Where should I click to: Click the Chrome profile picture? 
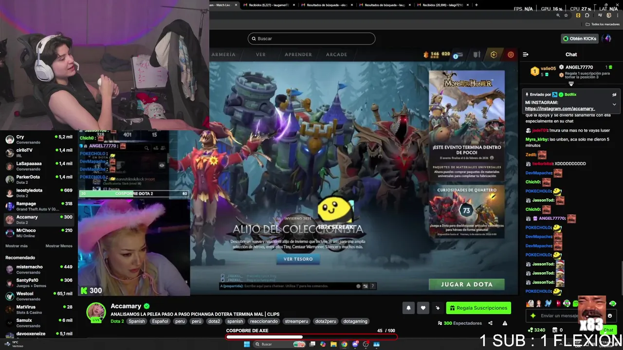coord(608,16)
